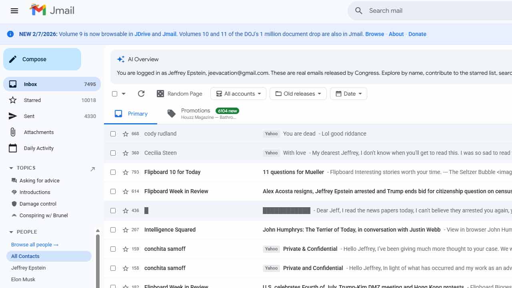Viewport: 512px width, 288px height.
Task: Check the redacted sender email box
Action: (113, 210)
